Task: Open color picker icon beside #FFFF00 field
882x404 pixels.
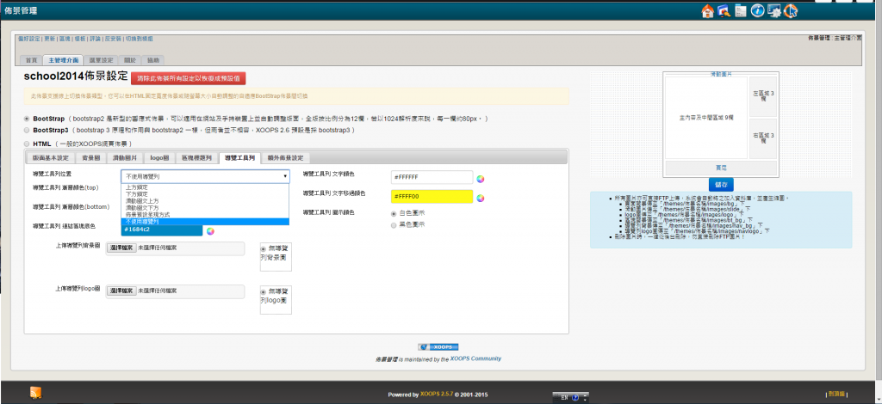Action: point(481,197)
